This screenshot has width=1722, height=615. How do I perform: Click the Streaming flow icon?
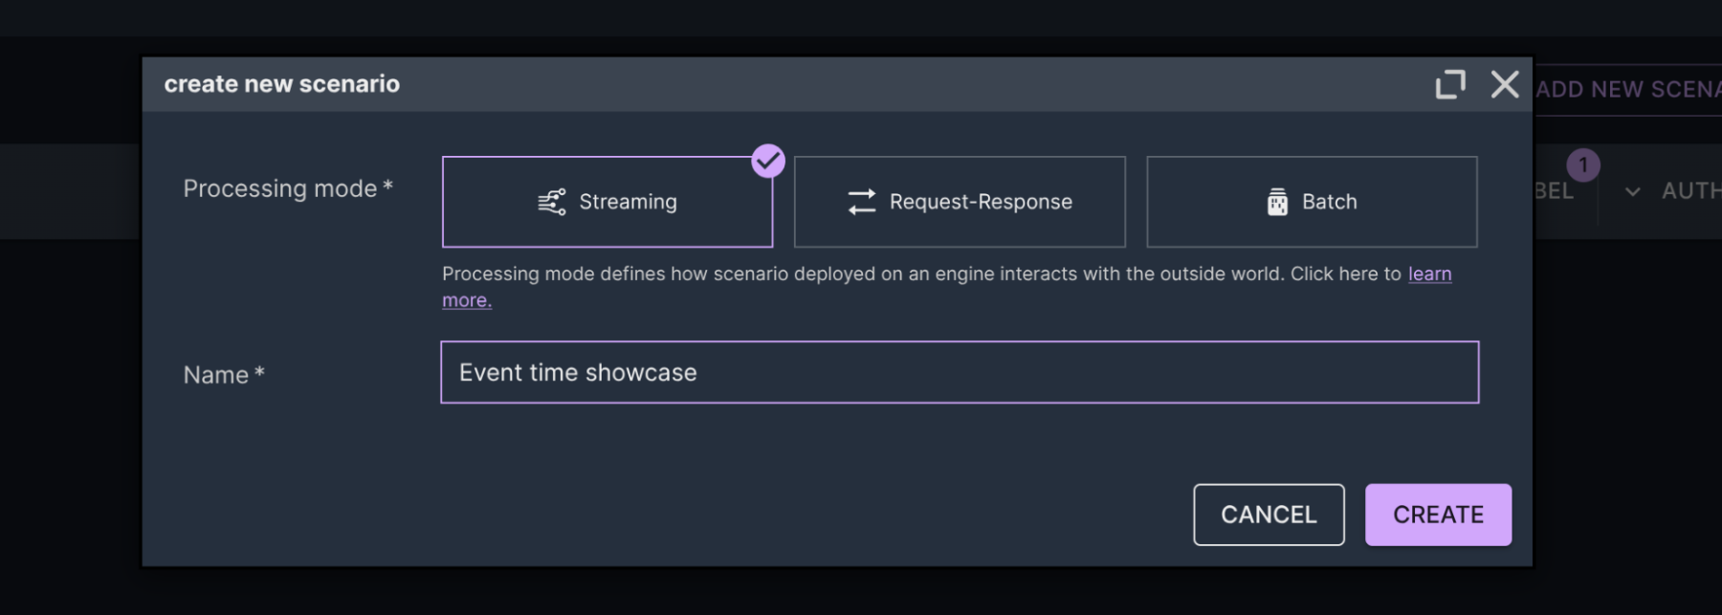(x=552, y=202)
